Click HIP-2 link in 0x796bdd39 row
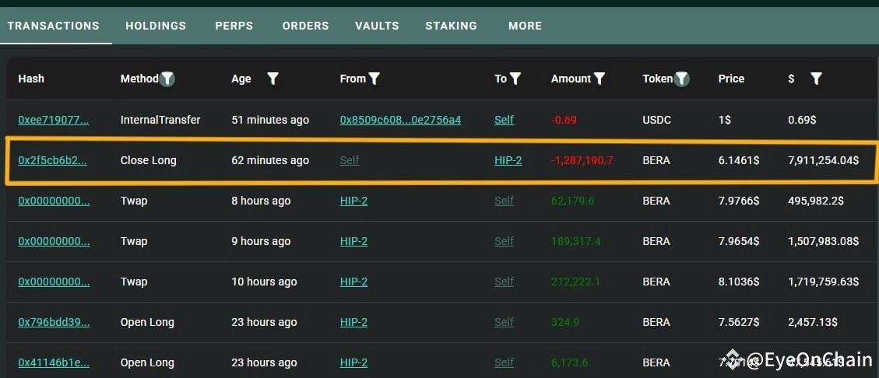 pyautogui.click(x=353, y=322)
